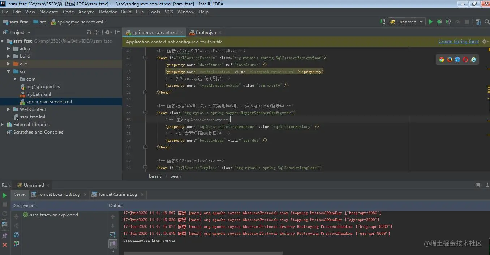Screen dimensions: 490x255
Task: Collapse the bean block at line 47
Action: click(x=146, y=58)
